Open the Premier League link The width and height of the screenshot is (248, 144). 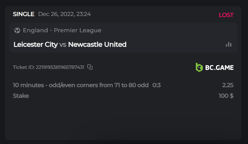77,30
